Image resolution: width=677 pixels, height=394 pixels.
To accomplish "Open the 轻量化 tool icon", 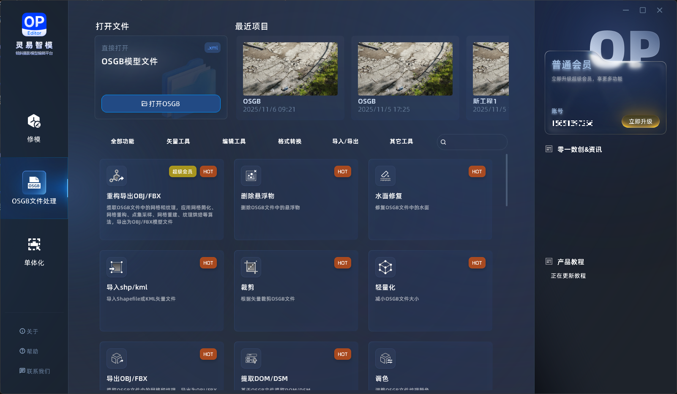I will click(x=385, y=267).
